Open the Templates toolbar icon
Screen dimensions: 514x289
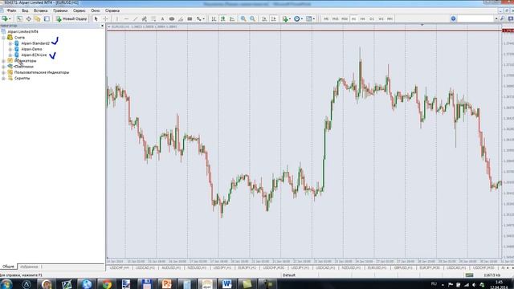tap(308, 19)
